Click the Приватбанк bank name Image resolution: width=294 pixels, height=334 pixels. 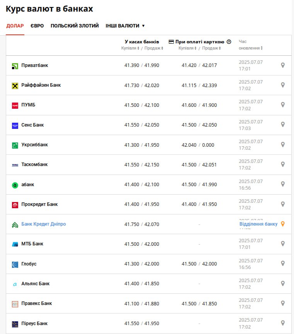(x=35, y=65)
